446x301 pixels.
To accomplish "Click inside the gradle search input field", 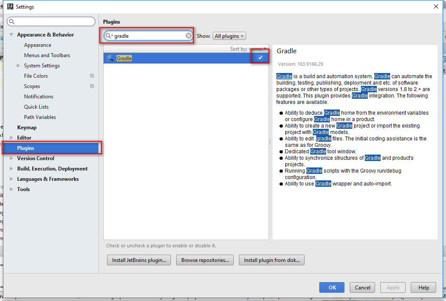I will (146, 36).
